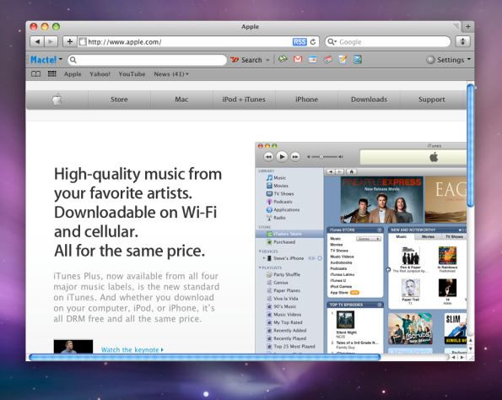Click the magnifier in Mactel search field
Screen dimensions: 502x400
pos(73,60)
